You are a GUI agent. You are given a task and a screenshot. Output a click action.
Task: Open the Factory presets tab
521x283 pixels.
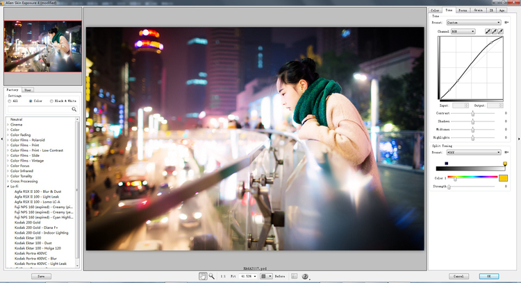tap(13, 89)
